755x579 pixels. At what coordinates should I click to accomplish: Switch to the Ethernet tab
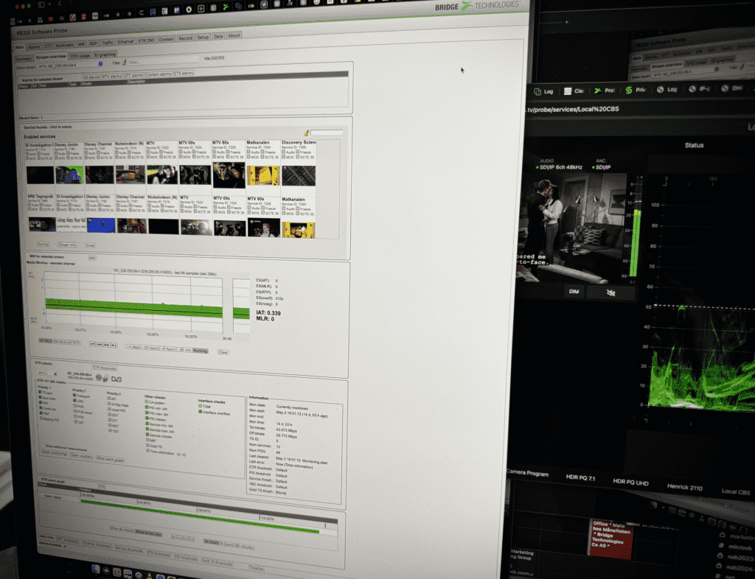pos(125,42)
